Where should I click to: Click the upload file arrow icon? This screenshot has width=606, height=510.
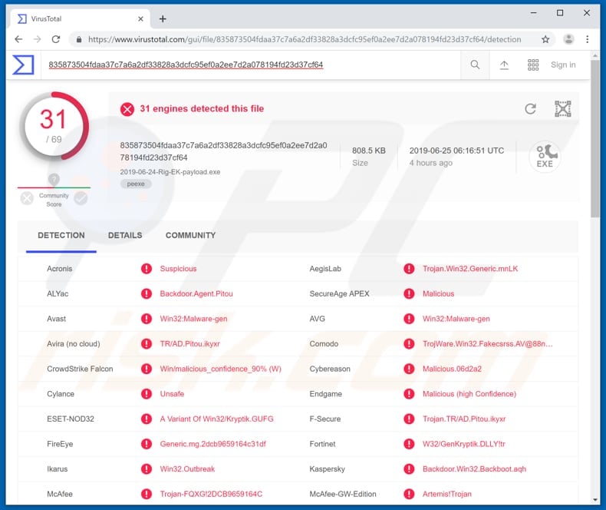point(504,65)
